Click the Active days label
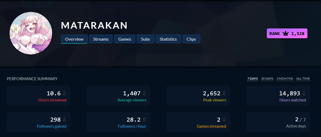321x137 pixels. 296,126
